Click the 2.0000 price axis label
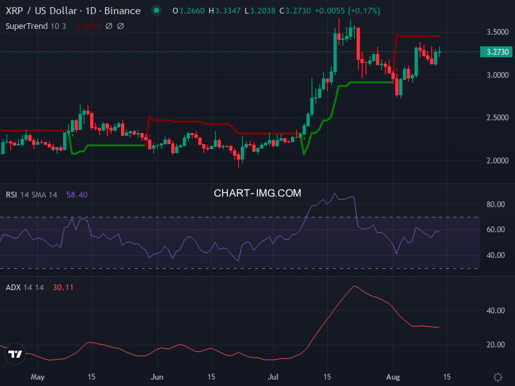The height and width of the screenshot is (386, 515). tap(497, 161)
